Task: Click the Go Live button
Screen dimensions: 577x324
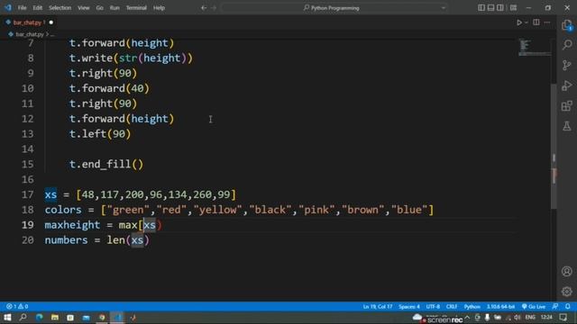Action: point(534,306)
